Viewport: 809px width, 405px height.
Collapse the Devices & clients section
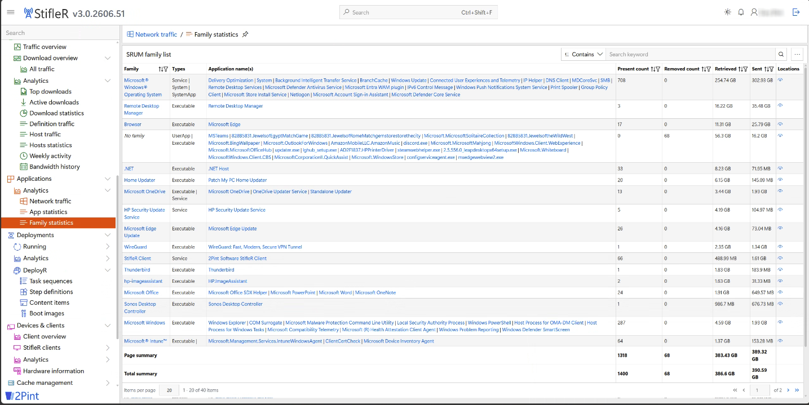coord(108,326)
